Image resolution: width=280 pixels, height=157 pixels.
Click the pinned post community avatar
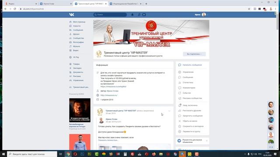tap(100, 112)
